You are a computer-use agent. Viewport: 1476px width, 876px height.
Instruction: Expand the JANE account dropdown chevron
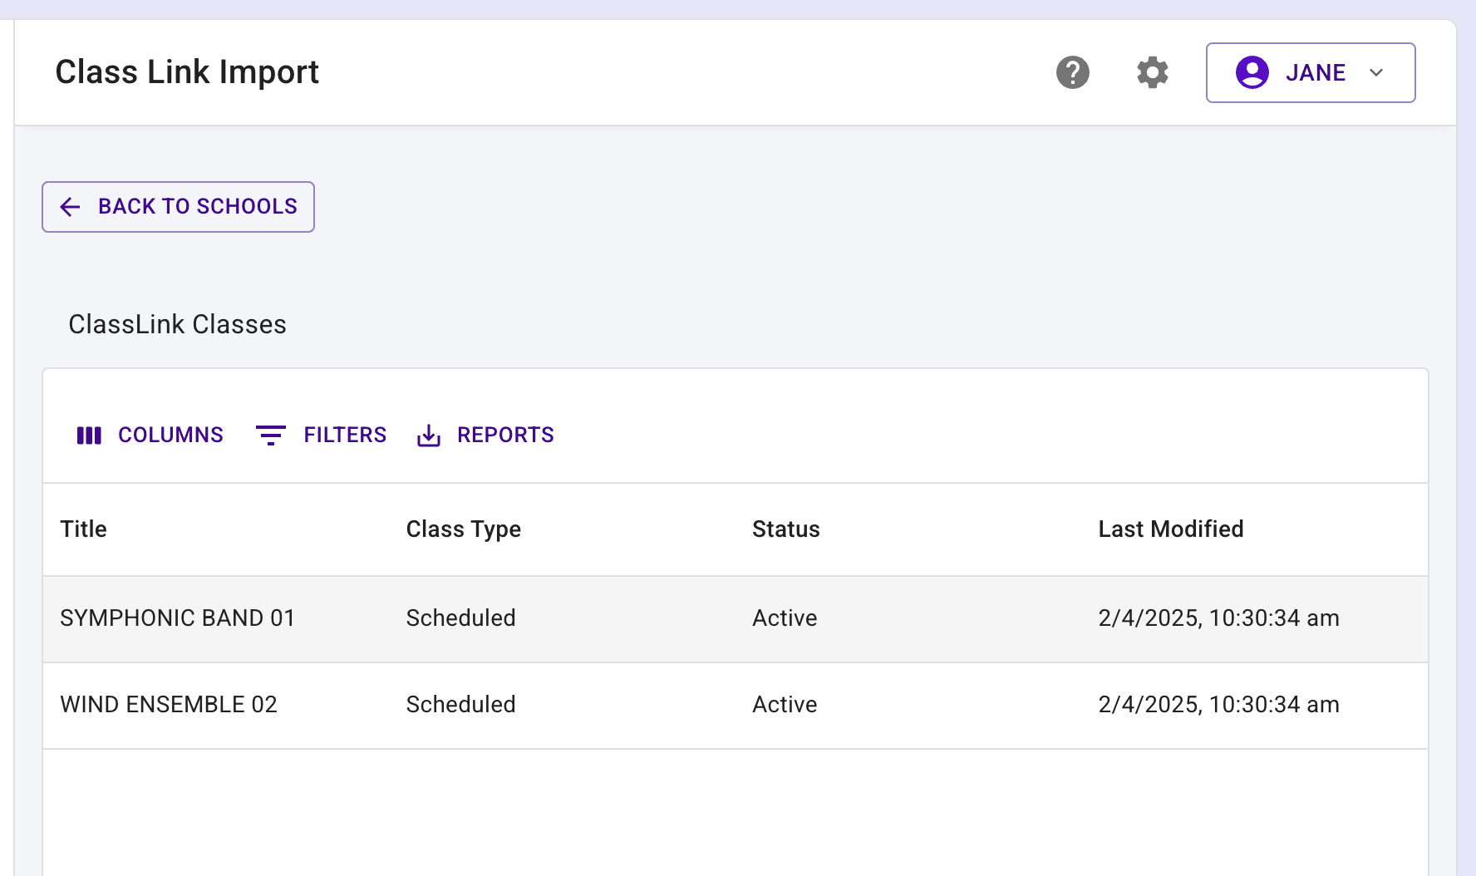(x=1376, y=72)
